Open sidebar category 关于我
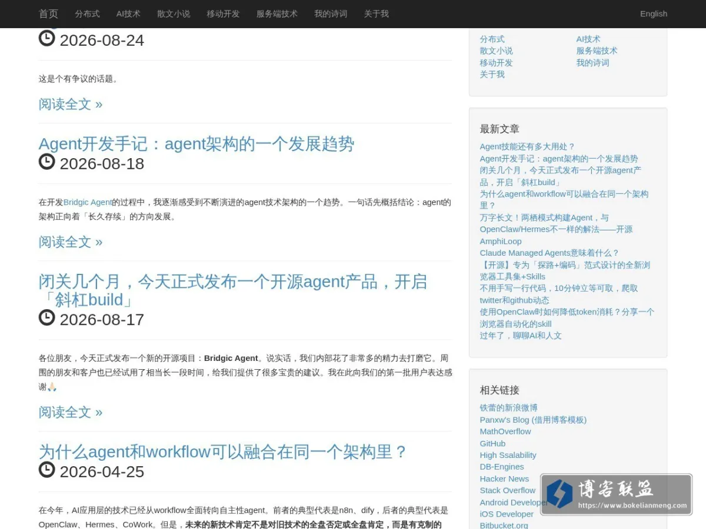The image size is (706, 529). [492, 74]
